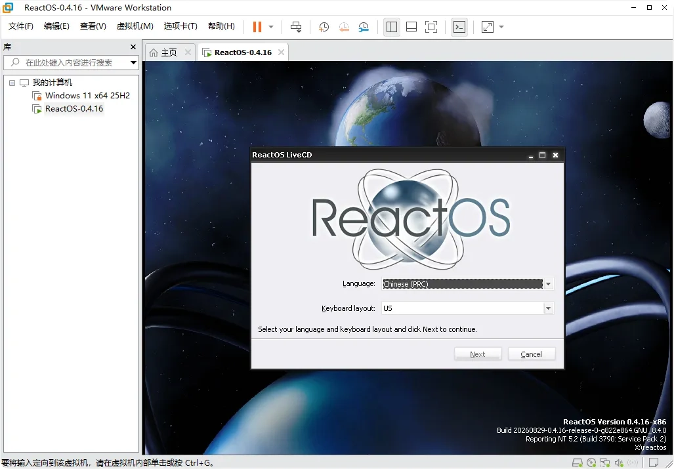Open the 查看(V) menu
This screenshot has width=674, height=469.
[93, 26]
